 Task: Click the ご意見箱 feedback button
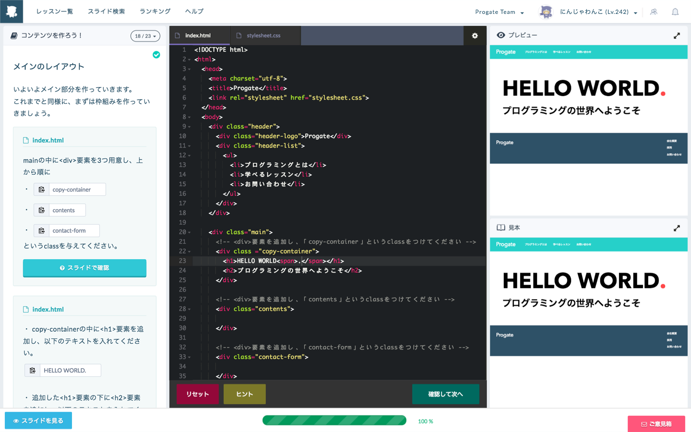click(656, 424)
